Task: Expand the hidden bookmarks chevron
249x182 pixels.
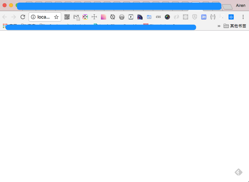Action: 219,26
